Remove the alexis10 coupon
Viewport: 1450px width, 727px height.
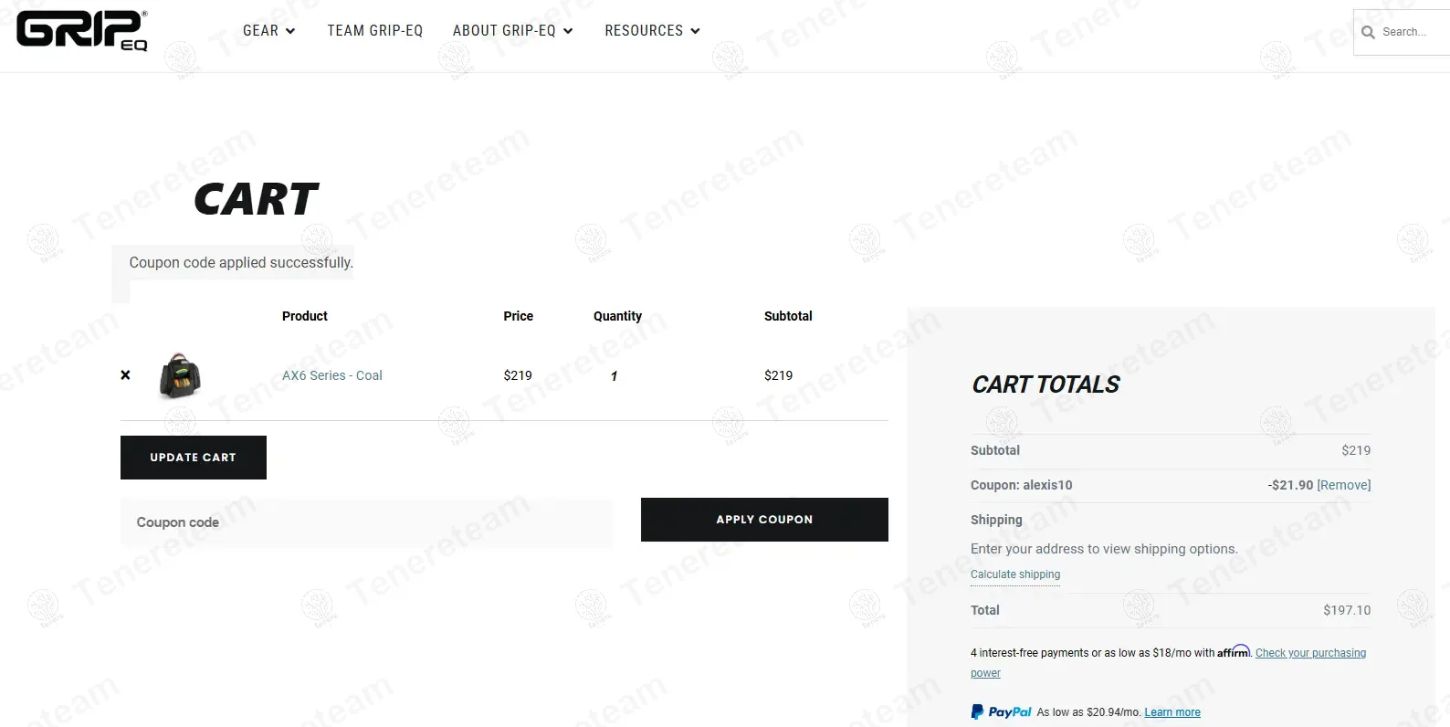coord(1343,485)
